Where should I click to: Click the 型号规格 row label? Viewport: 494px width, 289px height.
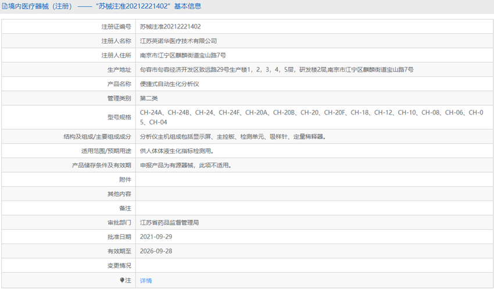(x=120, y=117)
